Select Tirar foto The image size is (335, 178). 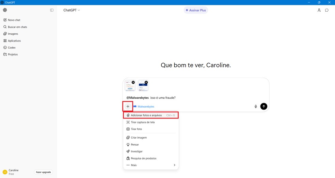[151, 129]
